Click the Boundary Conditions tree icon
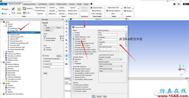The image size is (189, 98). (x=6, y=56)
